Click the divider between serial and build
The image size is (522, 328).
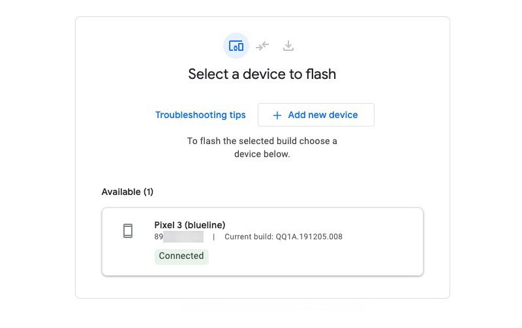coord(213,237)
